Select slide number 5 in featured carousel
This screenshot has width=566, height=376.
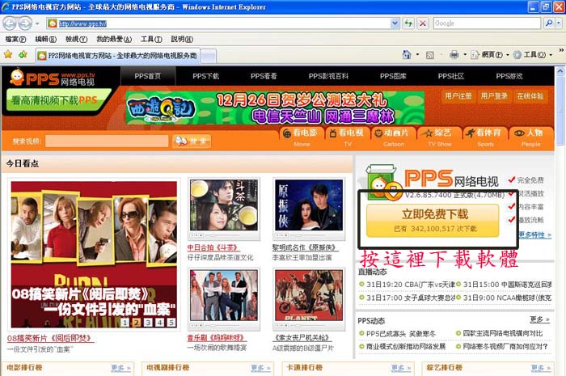click(x=171, y=323)
